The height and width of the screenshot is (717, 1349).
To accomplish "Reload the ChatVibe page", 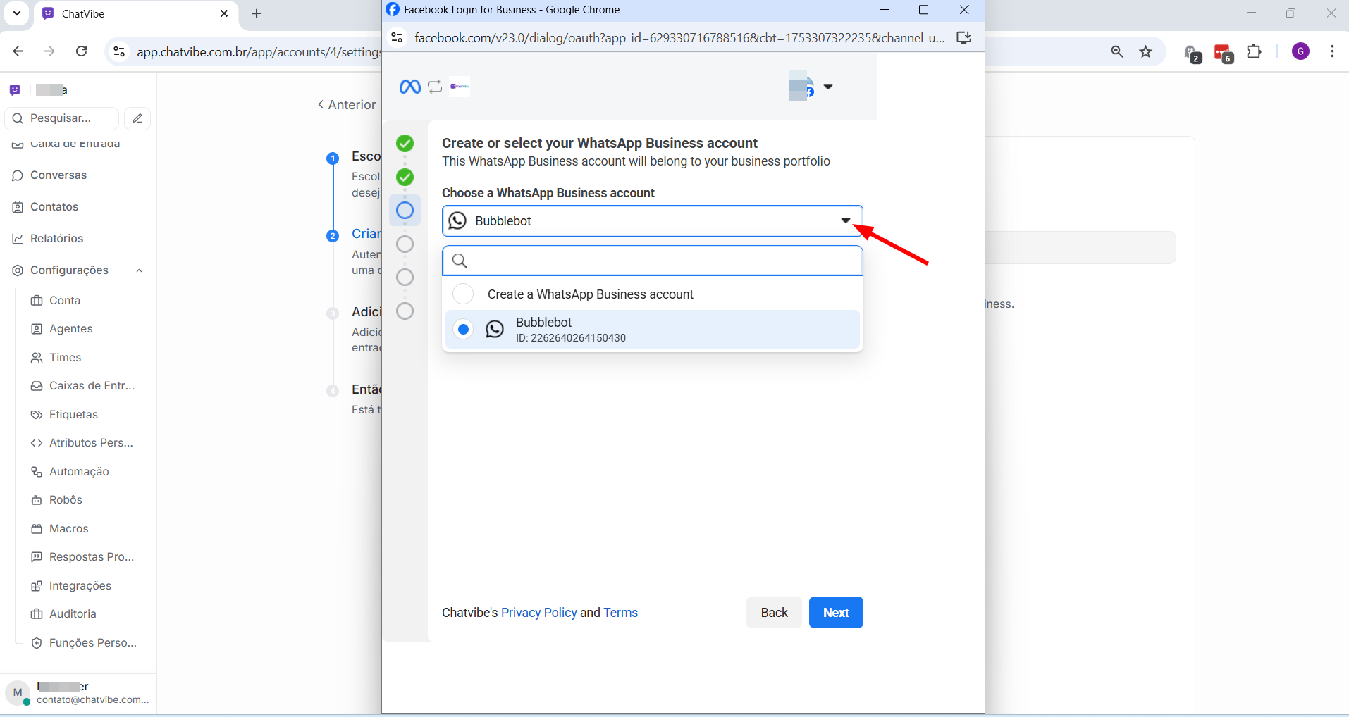I will pyautogui.click(x=82, y=51).
